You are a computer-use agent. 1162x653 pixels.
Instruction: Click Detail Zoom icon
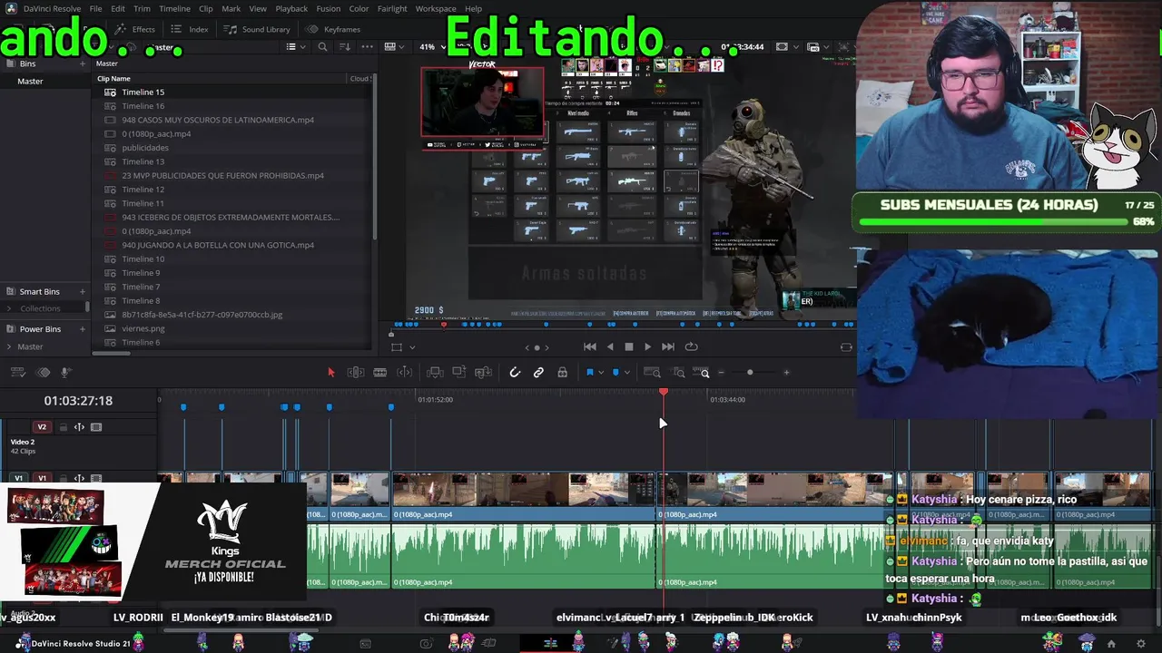point(679,372)
